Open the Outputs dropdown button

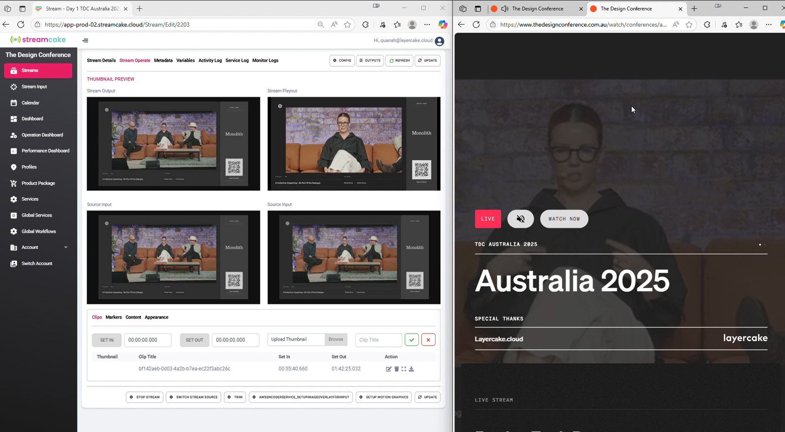370,61
